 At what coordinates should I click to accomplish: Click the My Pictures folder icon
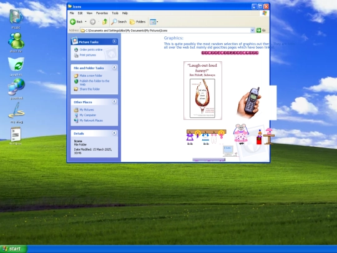coord(76,110)
